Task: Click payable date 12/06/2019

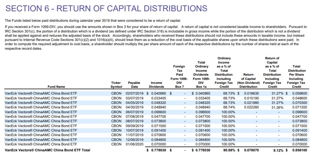Action: click(x=134, y=139)
